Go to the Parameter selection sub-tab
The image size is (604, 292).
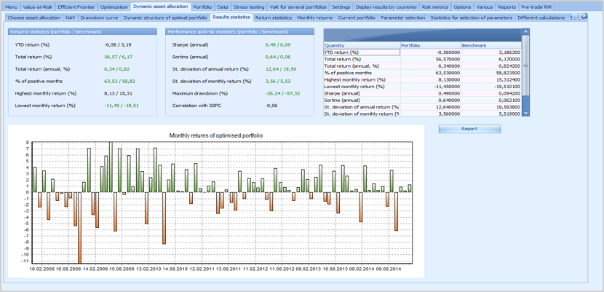click(402, 17)
